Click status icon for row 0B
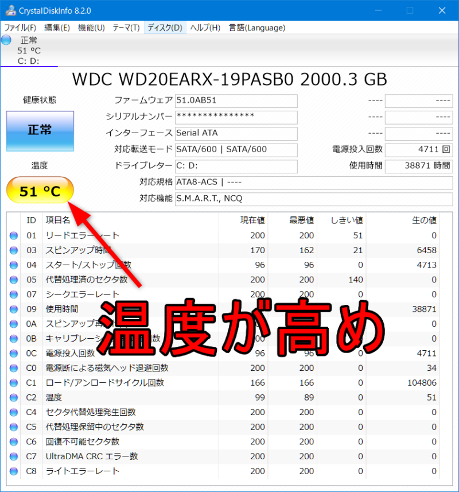 tap(13, 339)
